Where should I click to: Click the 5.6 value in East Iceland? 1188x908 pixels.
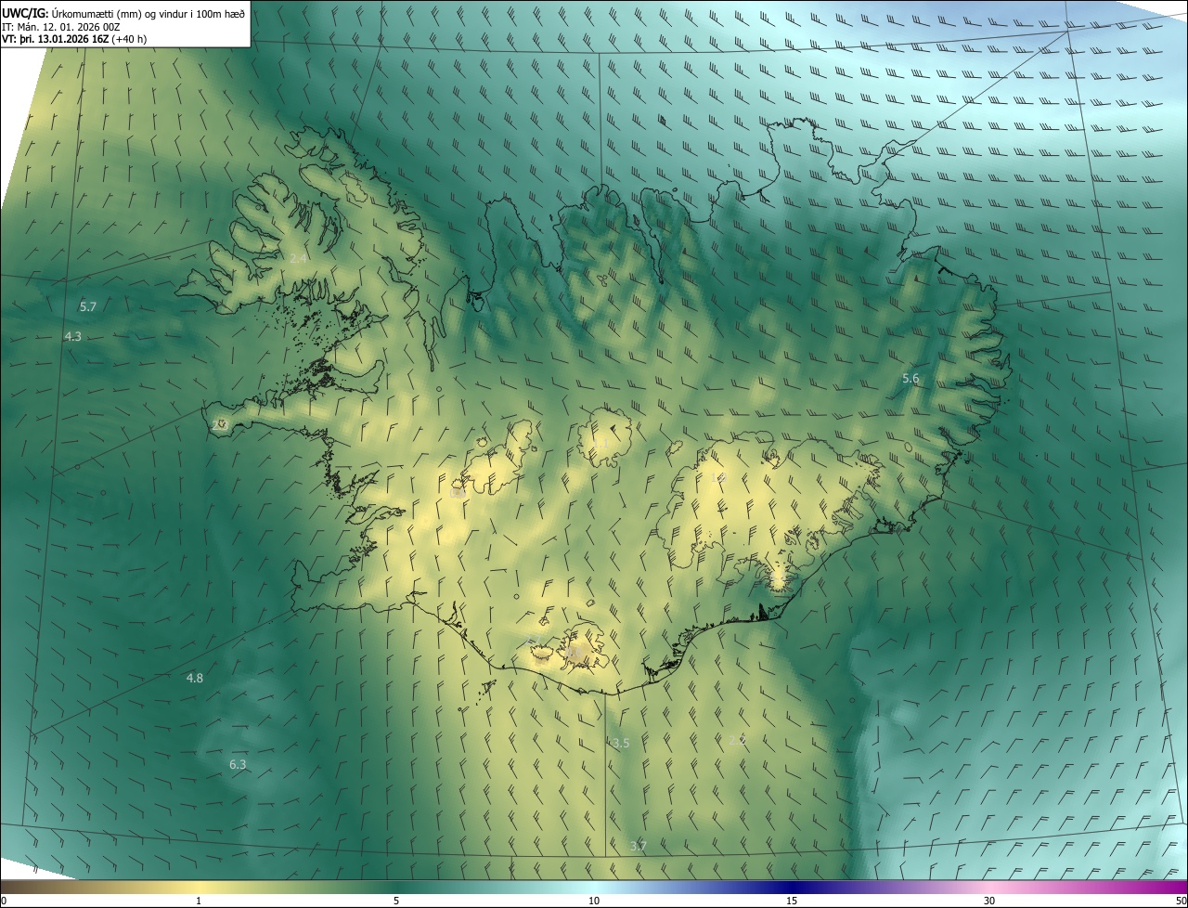[910, 378]
